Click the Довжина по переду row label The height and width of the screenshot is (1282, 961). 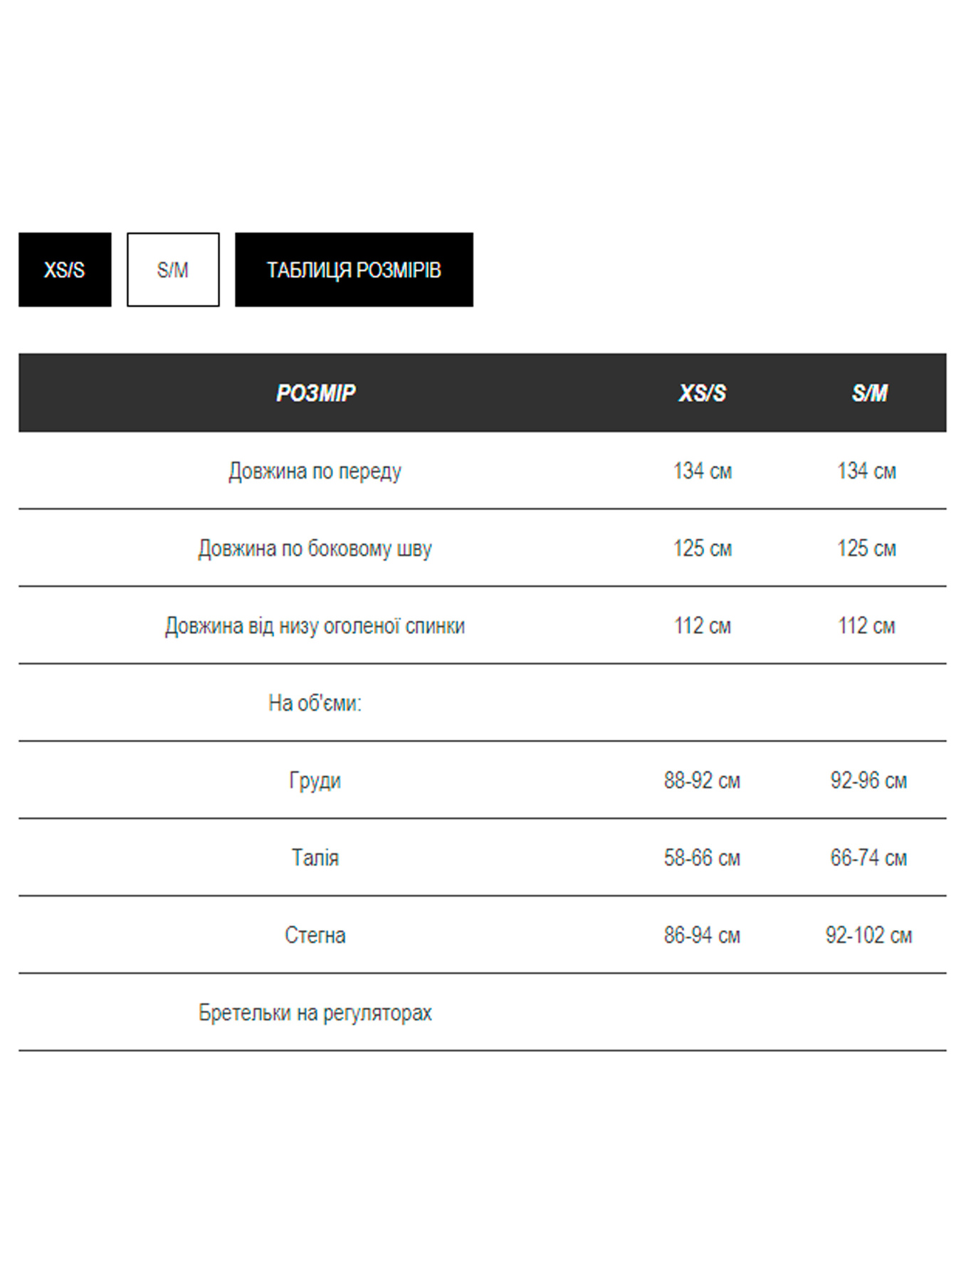(x=315, y=471)
